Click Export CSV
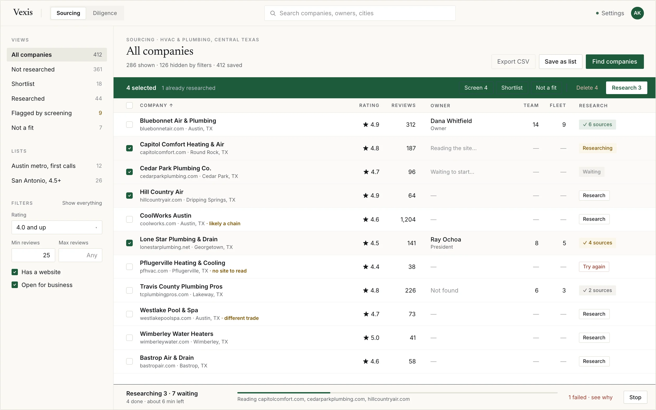The width and height of the screenshot is (656, 410). click(513, 61)
